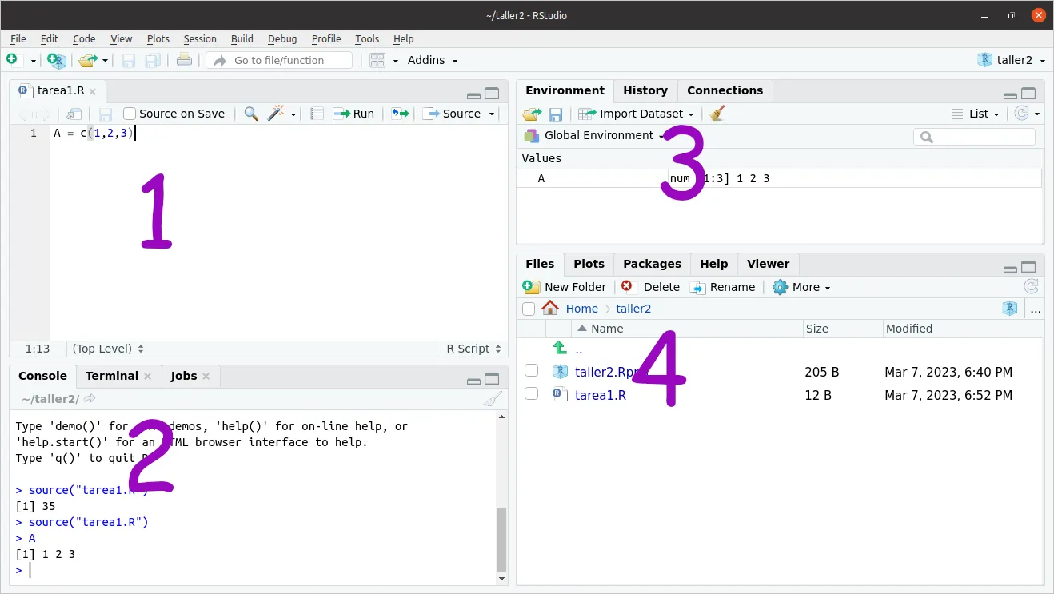
Task: Switch to the Packages tab
Action: click(652, 264)
